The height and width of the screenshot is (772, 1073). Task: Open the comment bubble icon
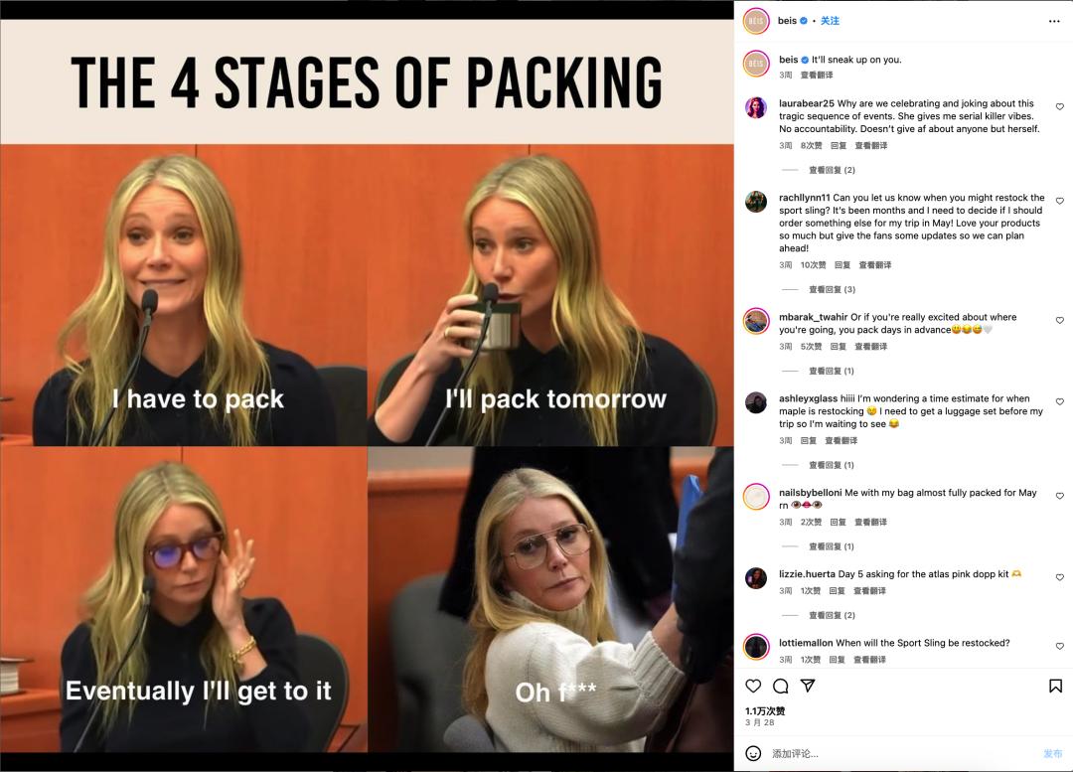(781, 686)
